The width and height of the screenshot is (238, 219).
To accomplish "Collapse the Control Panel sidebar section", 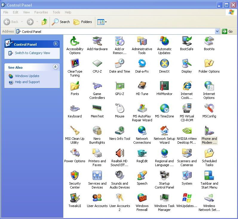I will coord(56,44).
